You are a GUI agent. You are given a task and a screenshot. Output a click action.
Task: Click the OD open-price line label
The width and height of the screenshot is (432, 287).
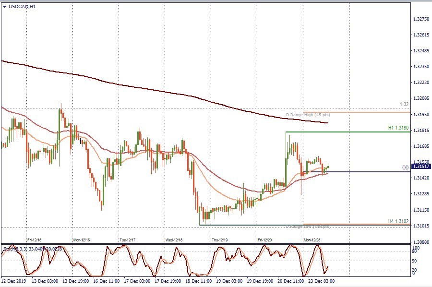[x=405, y=168]
